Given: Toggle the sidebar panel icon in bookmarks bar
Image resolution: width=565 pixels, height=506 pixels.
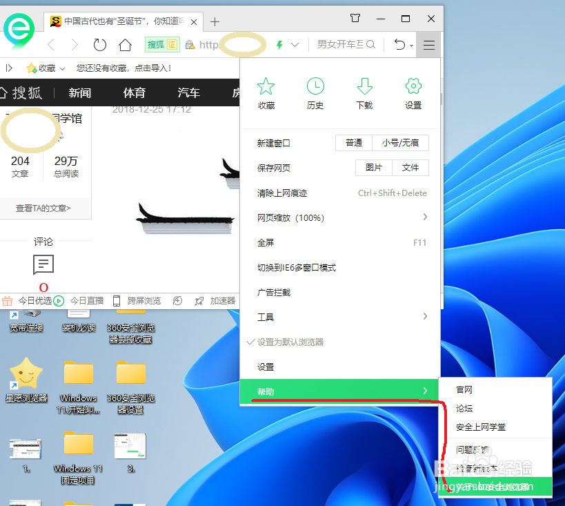Looking at the screenshot, I should [x=9, y=68].
